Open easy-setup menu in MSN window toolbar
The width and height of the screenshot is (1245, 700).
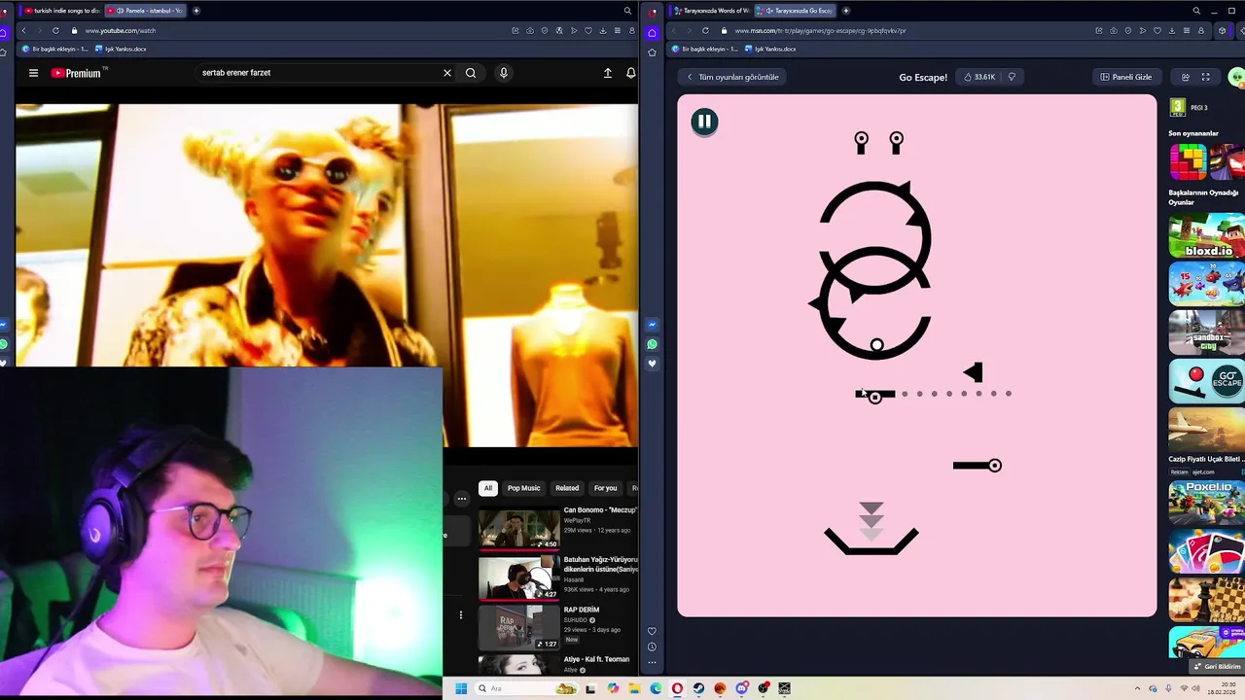click(1186, 30)
